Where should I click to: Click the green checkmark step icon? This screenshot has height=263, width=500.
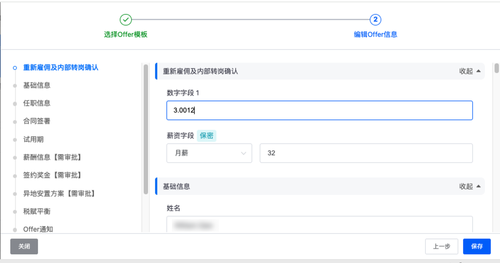[126, 19]
